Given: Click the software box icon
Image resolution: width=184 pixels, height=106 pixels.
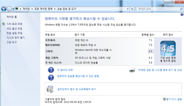Looking at the screenshot, I should tap(50, 89).
